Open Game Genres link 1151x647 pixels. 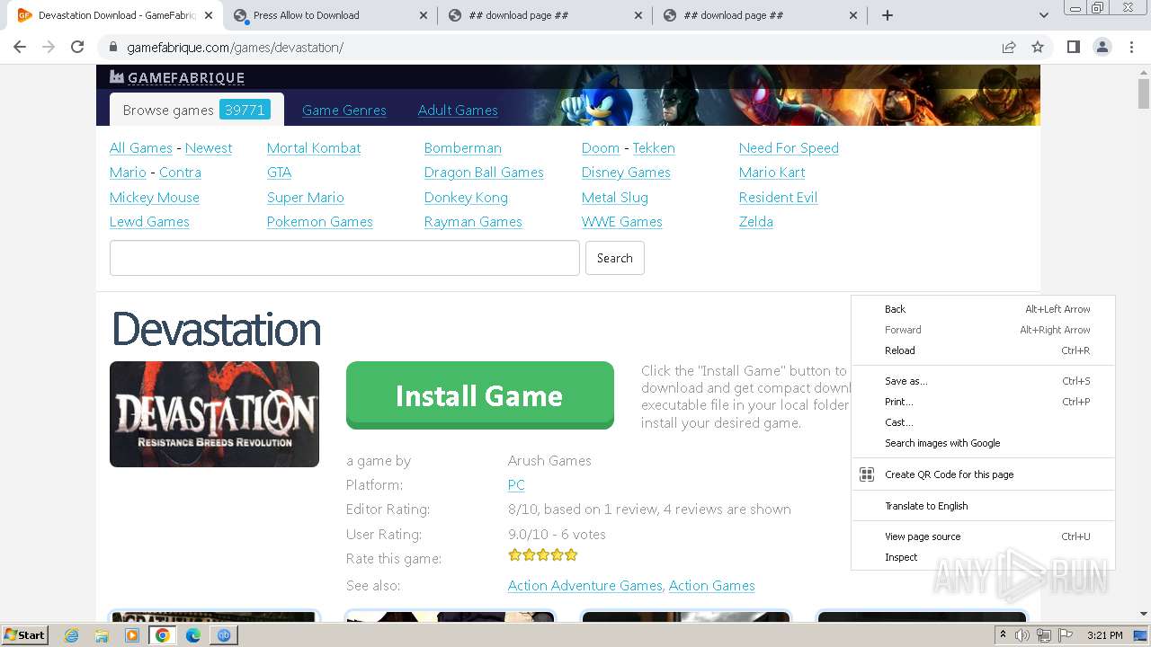(x=344, y=111)
